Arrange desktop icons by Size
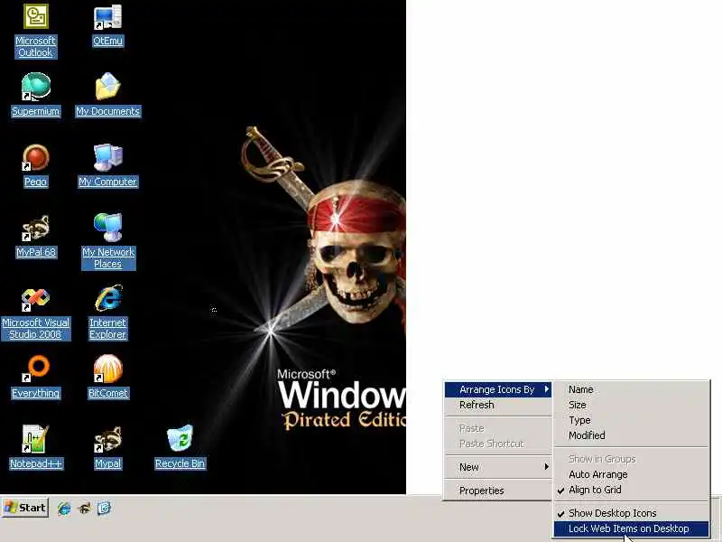Image resolution: width=722 pixels, height=542 pixels. point(631,405)
